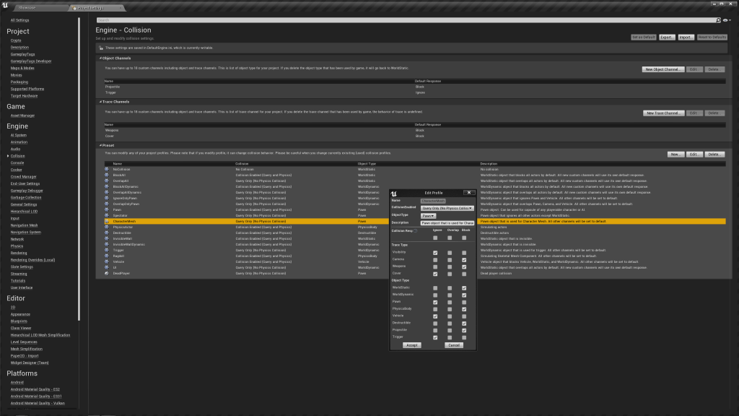
Task: Click the help icon beside Collision Resp
Action: [416, 230]
